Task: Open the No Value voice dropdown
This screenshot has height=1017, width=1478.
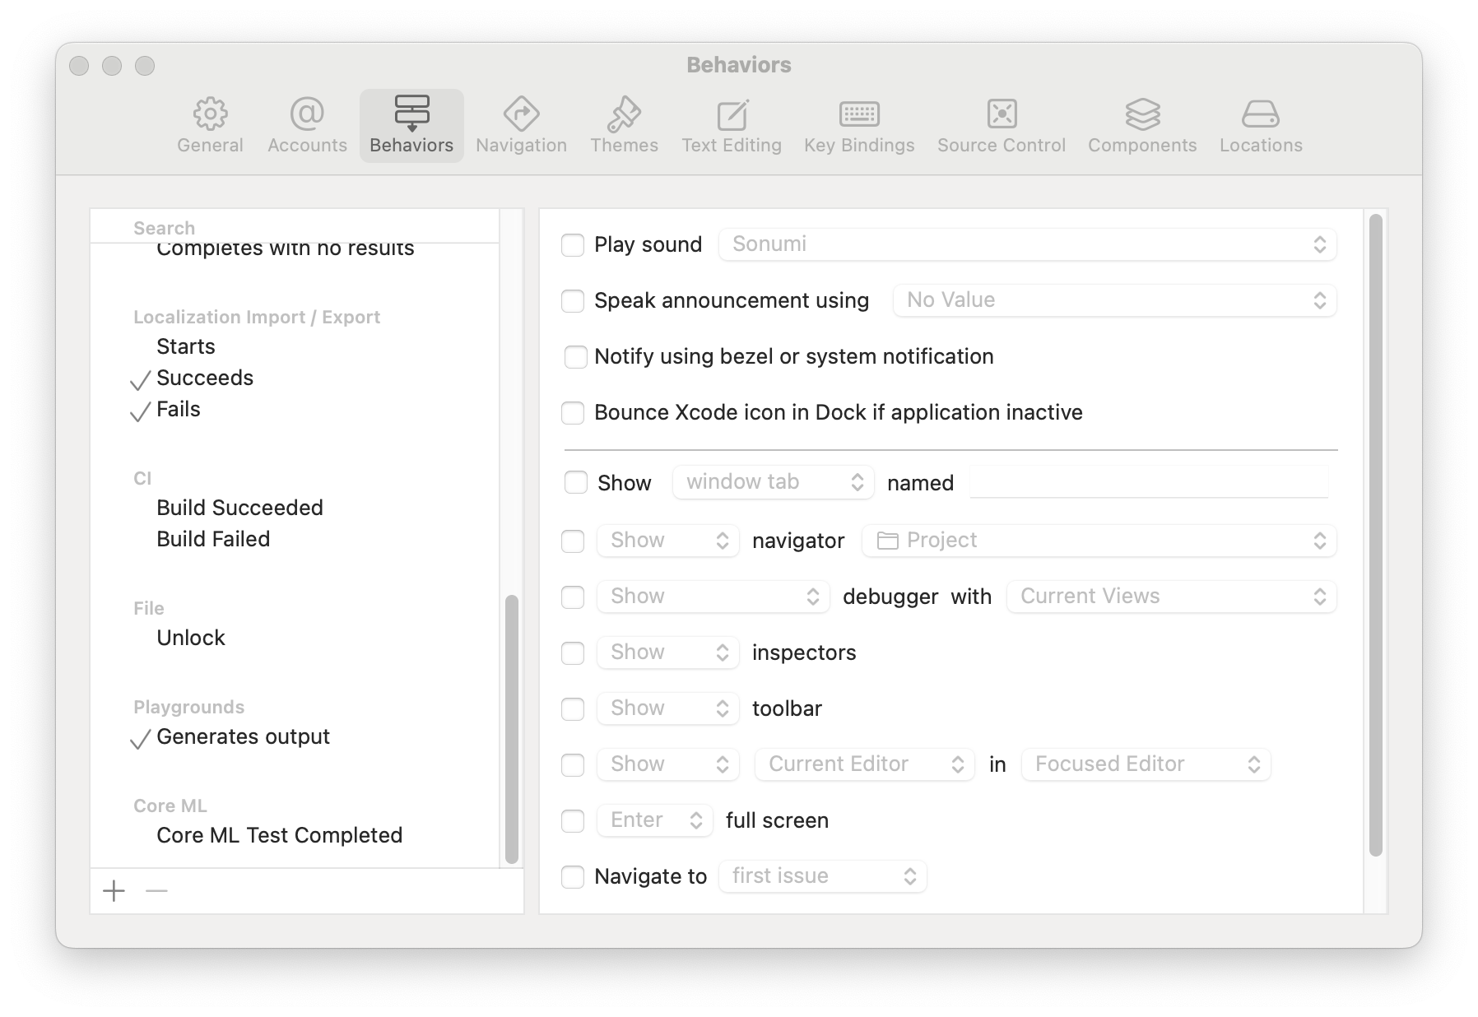Action: click(1114, 300)
